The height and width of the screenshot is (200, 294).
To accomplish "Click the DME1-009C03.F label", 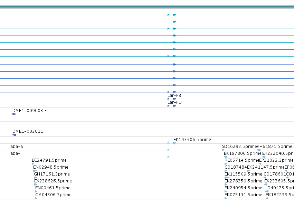I will (29, 111).
